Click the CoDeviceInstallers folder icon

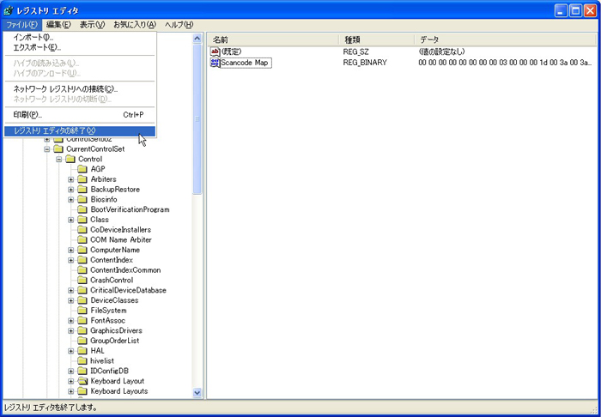tap(82, 230)
